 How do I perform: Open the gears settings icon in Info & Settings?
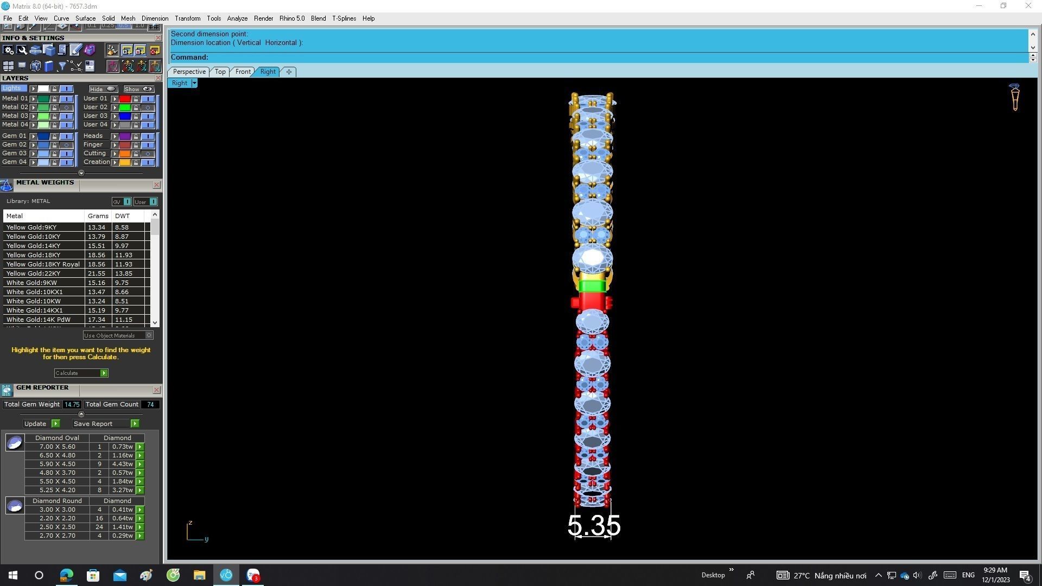click(8, 50)
